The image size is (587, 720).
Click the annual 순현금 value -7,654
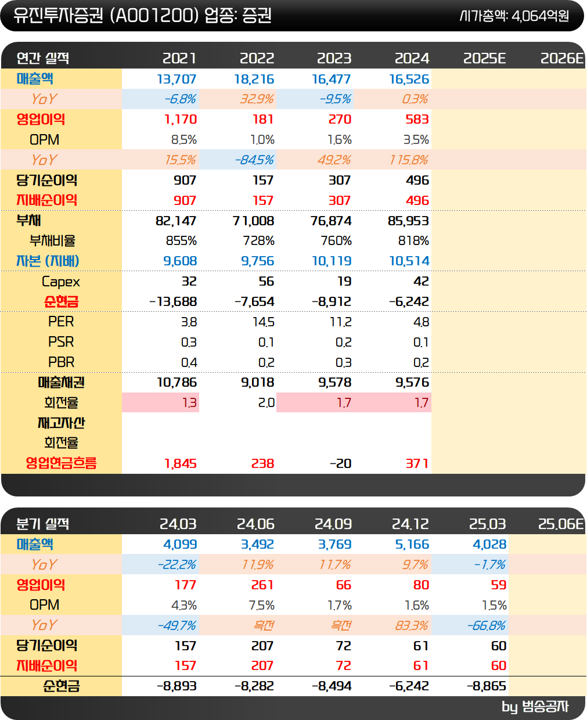(254, 301)
